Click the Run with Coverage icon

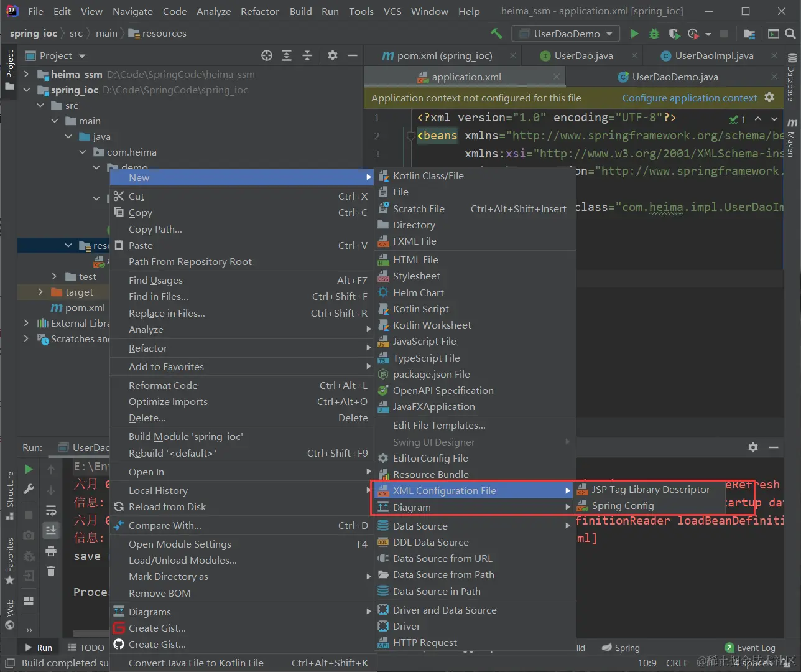[674, 34]
